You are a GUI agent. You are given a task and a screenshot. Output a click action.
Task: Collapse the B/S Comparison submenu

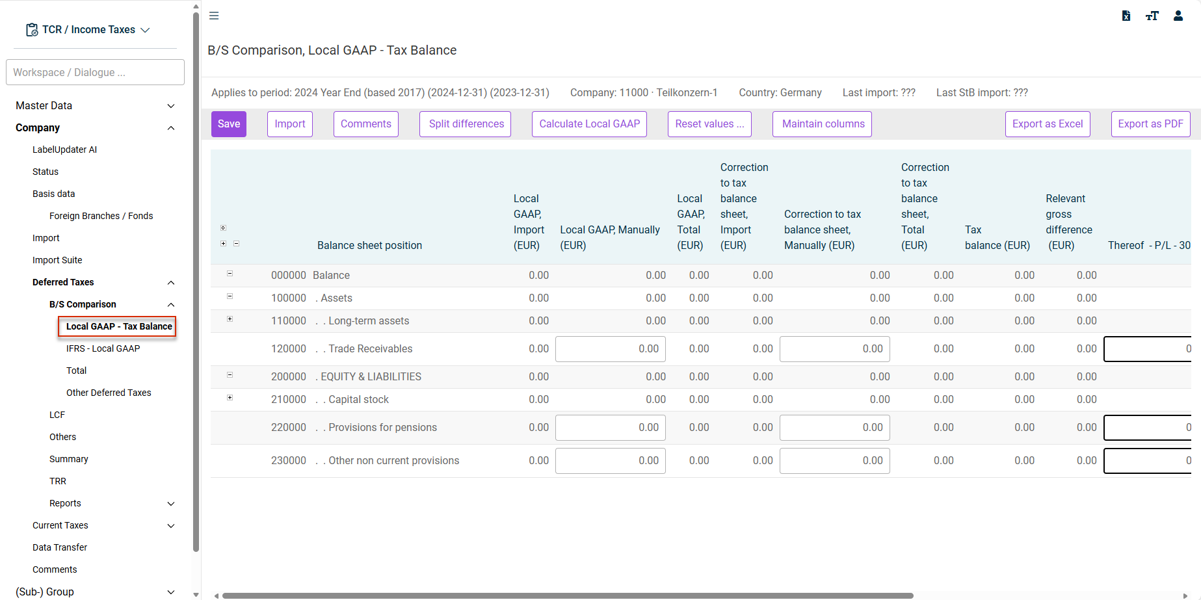point(171,305)
